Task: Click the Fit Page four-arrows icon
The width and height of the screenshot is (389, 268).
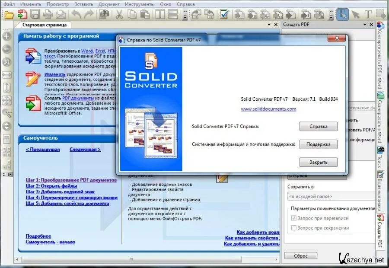Action: [6, 100]
